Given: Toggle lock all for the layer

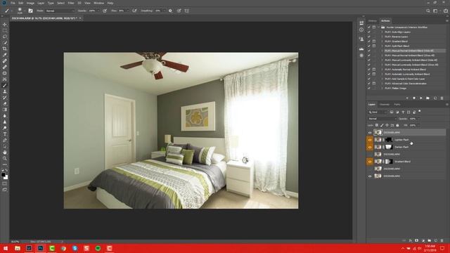Looking at the screenshot, I should pos(397,125).
